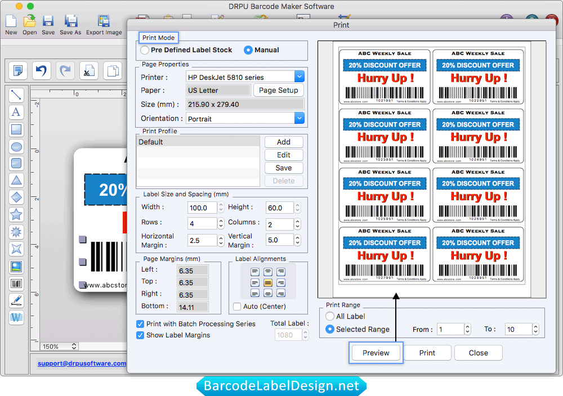Select the Star shape tool
563x396 pixels.
pyautogui.click(x=16, y=214)
